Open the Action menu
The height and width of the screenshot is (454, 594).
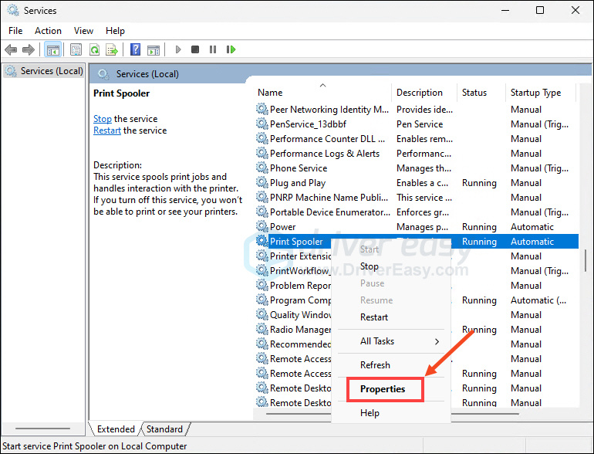point(48,31)
